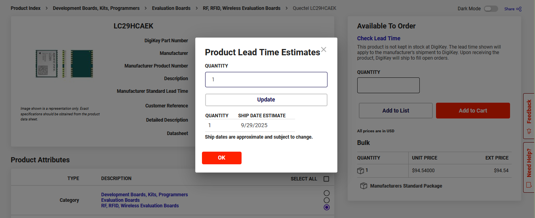
Task: Click the Manufacturer Product Number label
Action: click(156, 66)
